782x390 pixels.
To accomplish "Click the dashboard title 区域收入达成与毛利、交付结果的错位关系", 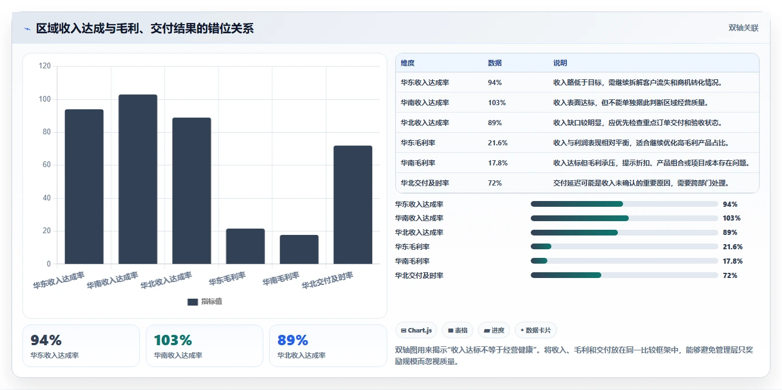I will (145, 29).
